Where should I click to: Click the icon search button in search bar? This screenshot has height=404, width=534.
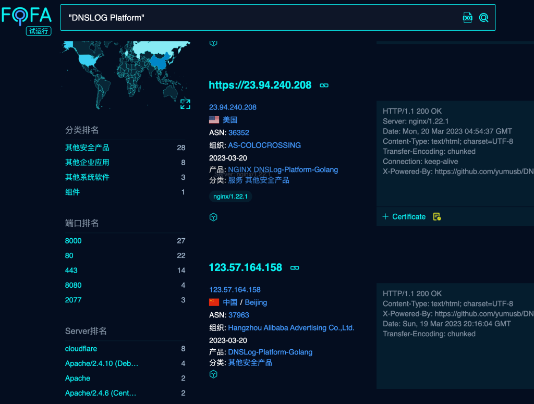pos(467,18)
